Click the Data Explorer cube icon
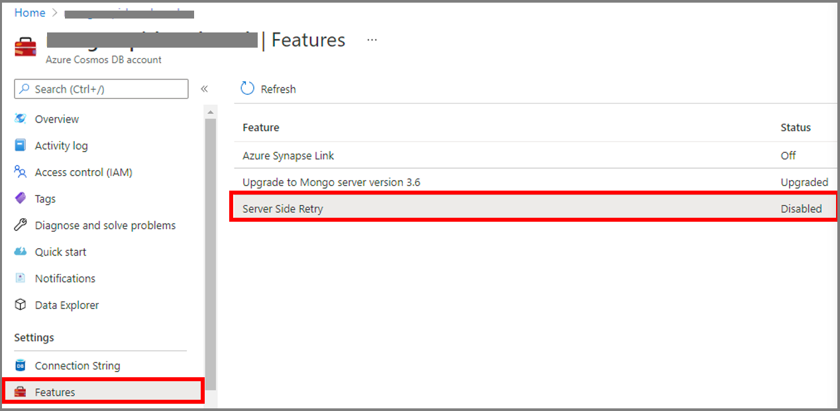Image resolution: width=840 pixels, height=411 pixels. click(21, 305)
